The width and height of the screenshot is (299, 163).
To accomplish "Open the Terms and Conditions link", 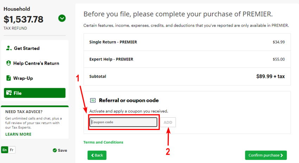I will click(x=103, y=142).
